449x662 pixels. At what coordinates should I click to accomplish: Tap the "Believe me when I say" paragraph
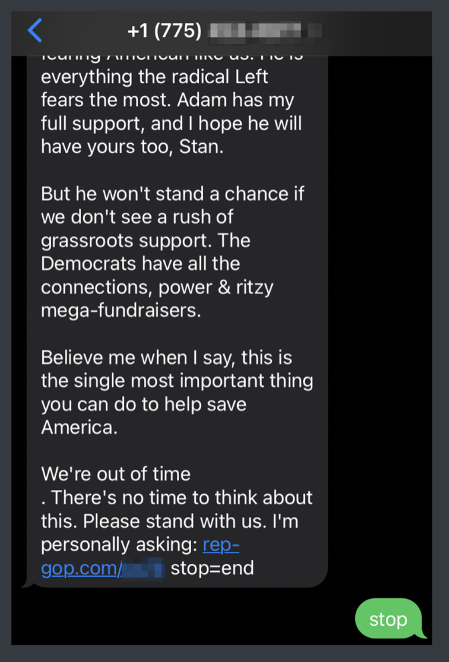click(166, 358)
